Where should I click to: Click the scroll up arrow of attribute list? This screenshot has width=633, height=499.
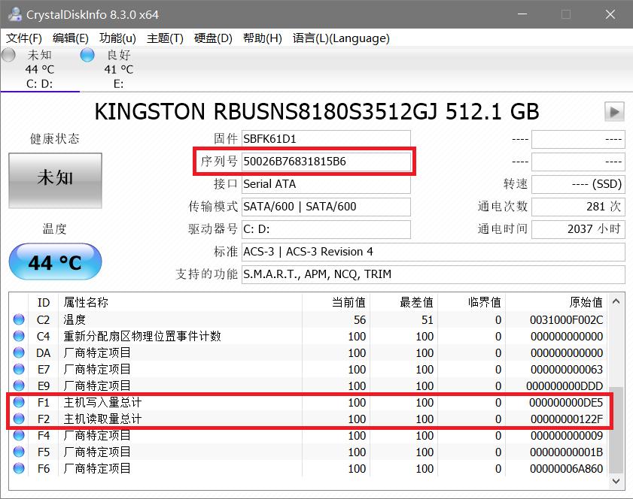pos(616,302)
